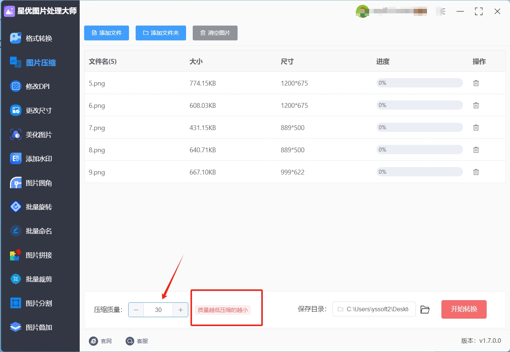This screenshot has height=352, width=510.
Task: Delete 5.png with its trash icon
Action: [476, 83]
